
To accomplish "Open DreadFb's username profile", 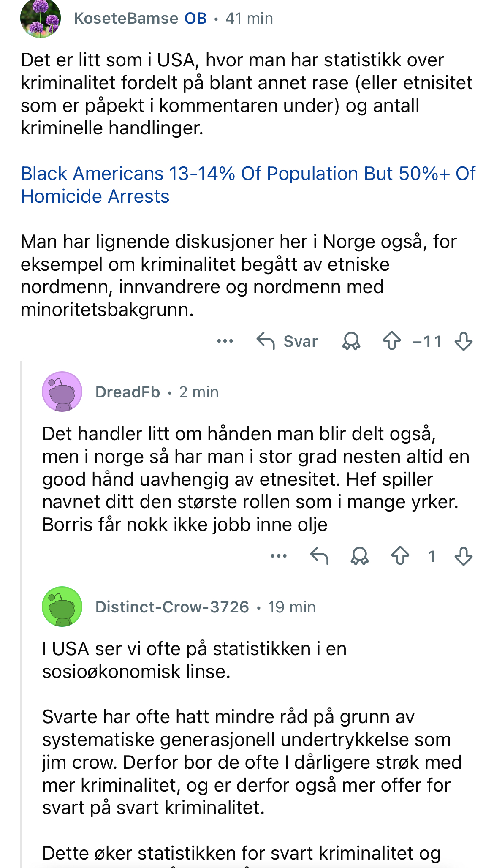I will coord(128,392).
